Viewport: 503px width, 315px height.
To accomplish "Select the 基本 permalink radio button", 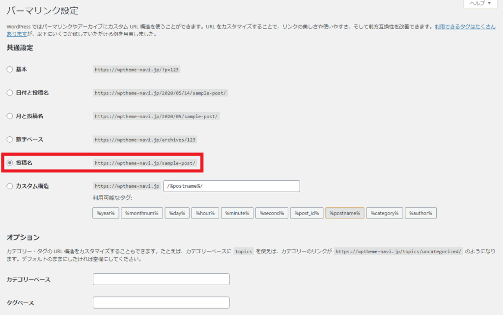I will pyautogui.click(x=10, y=70).
